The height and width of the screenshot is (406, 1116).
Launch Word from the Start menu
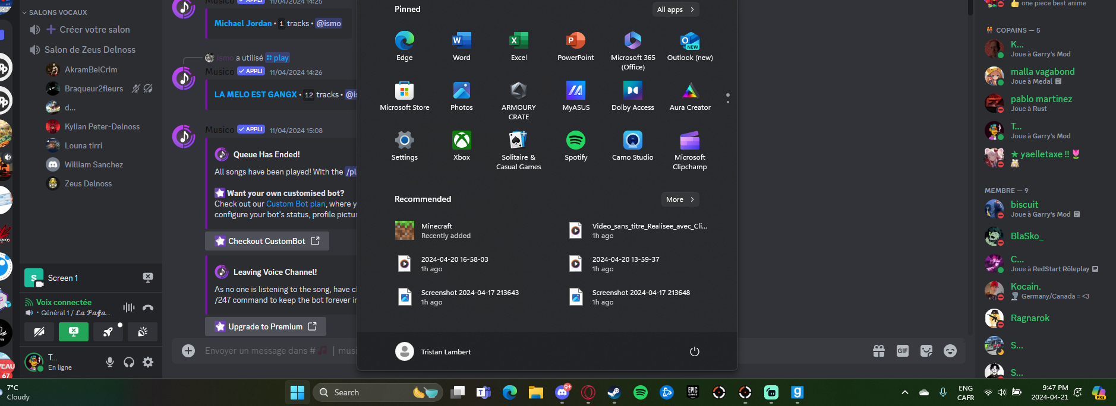(x=461, y=46)
